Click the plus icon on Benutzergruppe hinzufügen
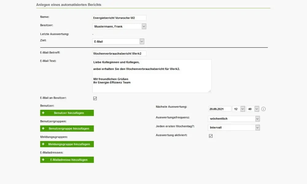 click(44, 128)
